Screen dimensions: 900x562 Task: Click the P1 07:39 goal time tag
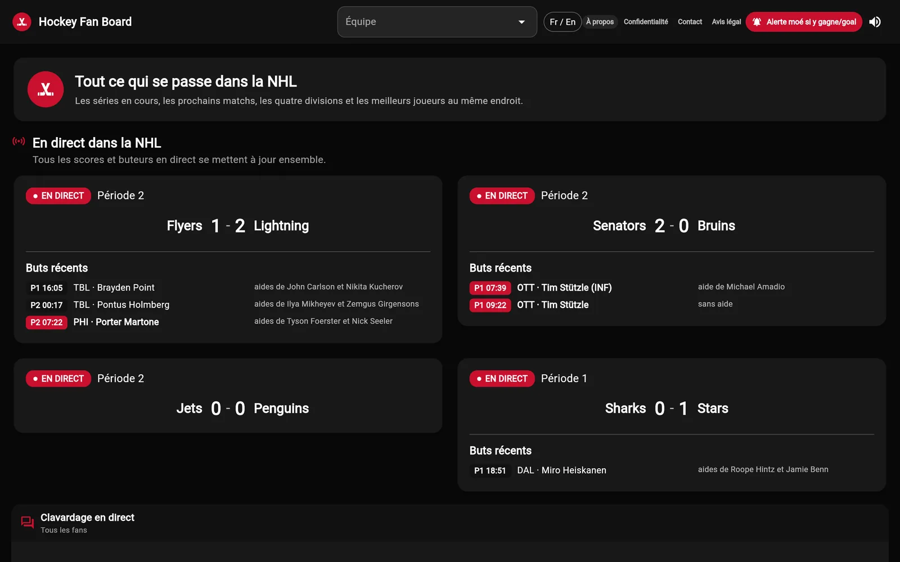[490, 288]
